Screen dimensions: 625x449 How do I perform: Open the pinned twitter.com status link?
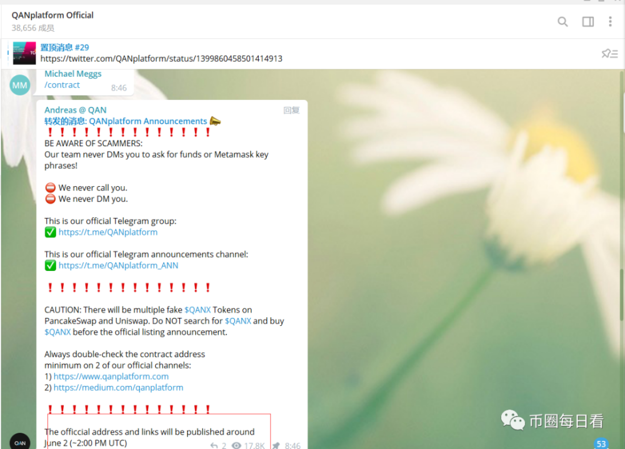pos(161,59)
